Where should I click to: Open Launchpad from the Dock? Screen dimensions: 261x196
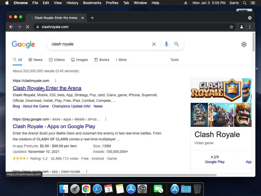click(x=75, y=189)
